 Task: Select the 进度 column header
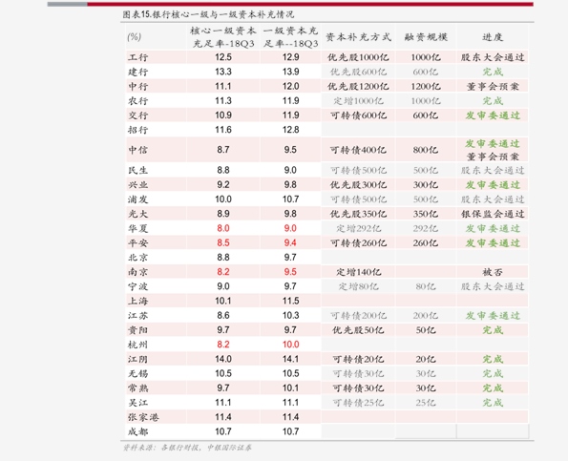[493, 37]
